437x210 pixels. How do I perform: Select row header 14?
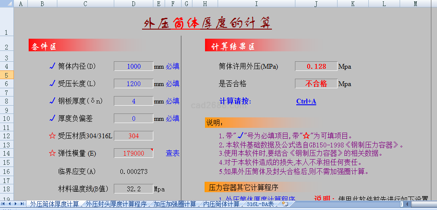pyautogui.click(x=7, y=153)
